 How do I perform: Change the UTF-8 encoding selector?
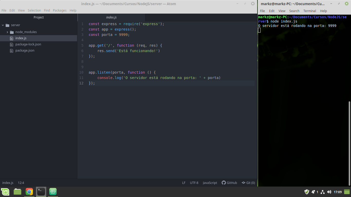click(x=194, y=183)
